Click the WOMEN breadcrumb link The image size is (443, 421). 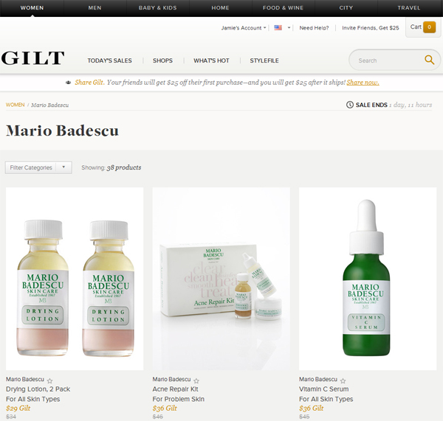coord(16,105)
